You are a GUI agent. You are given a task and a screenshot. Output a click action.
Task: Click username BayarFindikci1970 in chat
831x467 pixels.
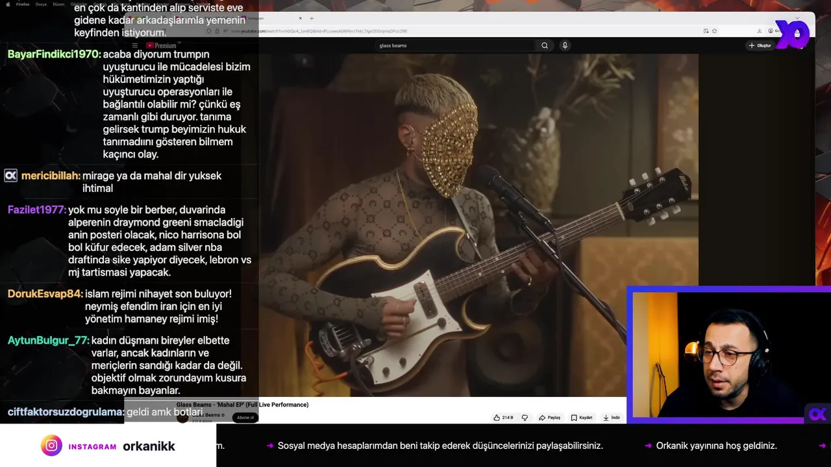coord(55,54)
